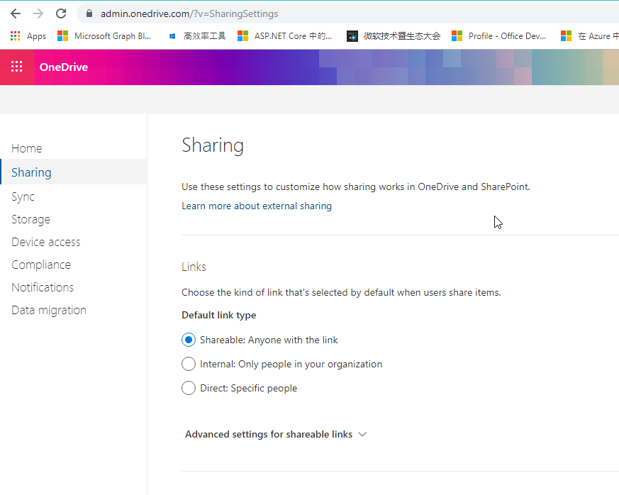Open Compliance in the navigation
The image size is (619, 495).
click(x=41, y=265)
